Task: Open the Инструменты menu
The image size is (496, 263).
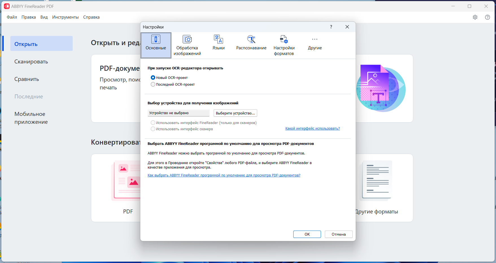Action: point(65,17)
